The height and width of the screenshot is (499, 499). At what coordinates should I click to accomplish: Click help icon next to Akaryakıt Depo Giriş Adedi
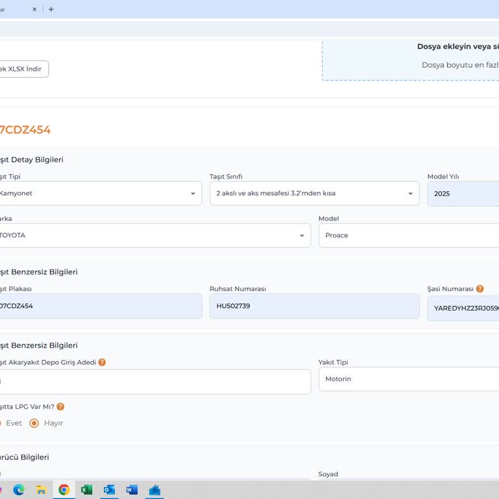coord(102,363)
